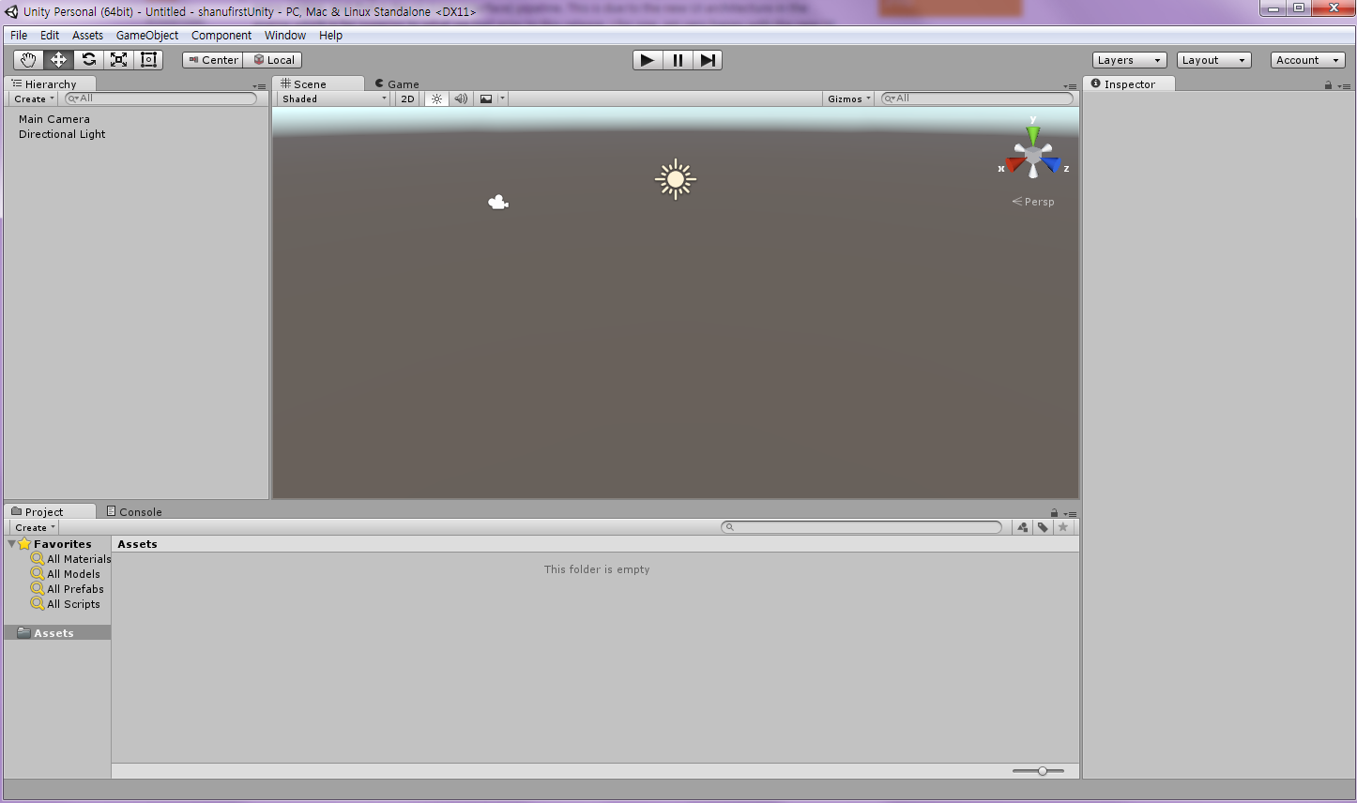Pause the game
This screenshot has width=1357, height=803.
point(678,60)
